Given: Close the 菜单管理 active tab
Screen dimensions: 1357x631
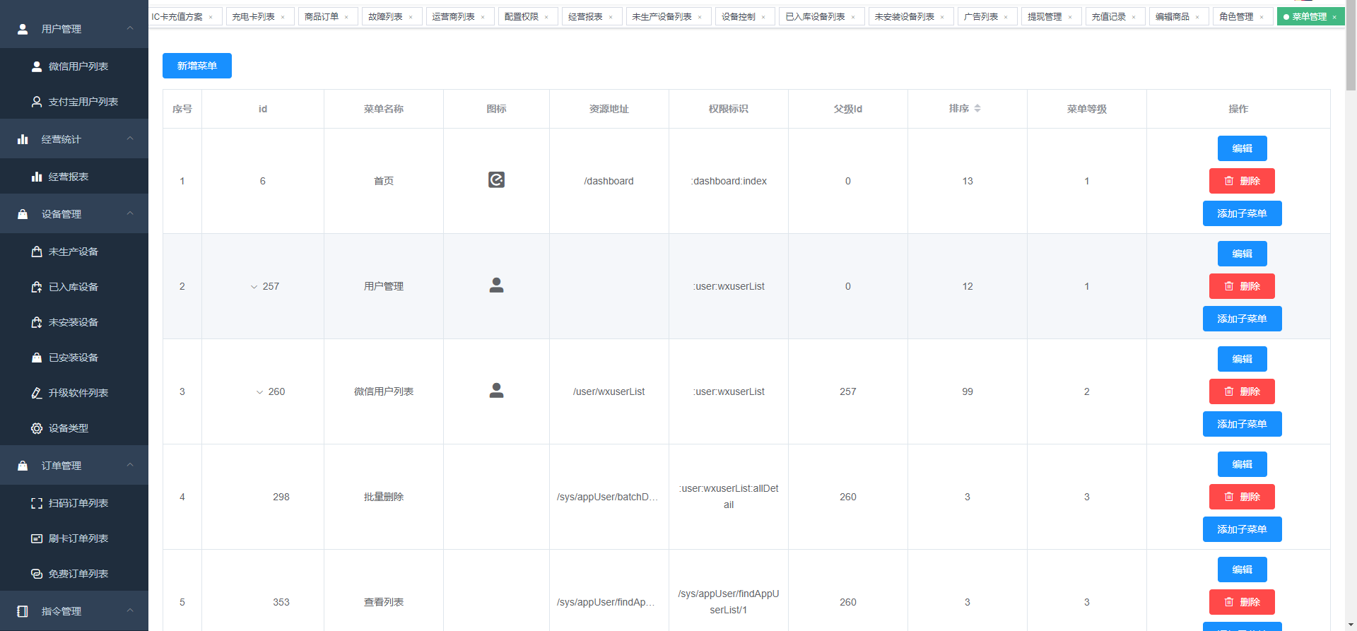Looking at the screenshot, I should point(1334,17).
